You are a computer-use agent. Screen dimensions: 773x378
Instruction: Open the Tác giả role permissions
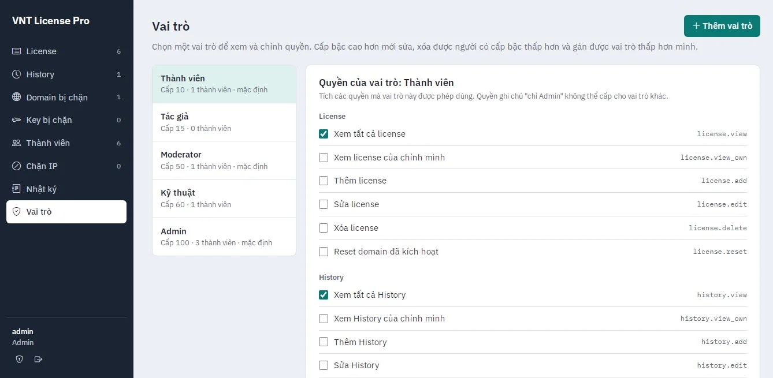(224, 122)
